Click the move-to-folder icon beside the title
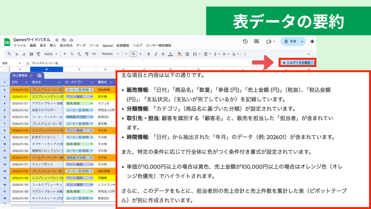 [x=64, y=40]
